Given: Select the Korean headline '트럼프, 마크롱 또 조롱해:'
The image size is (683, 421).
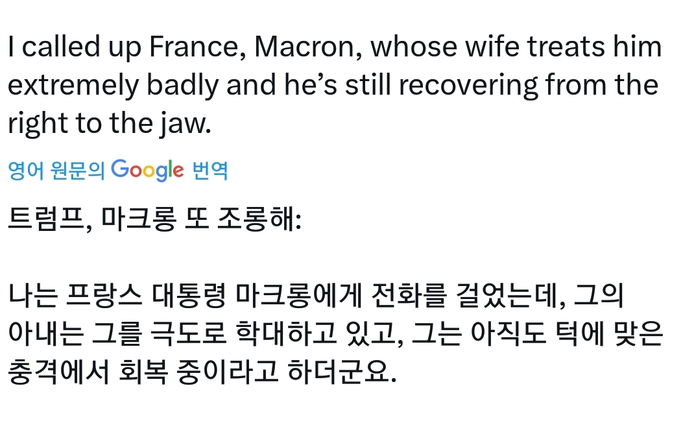Looking at the screenshot, I should [154, 223].
